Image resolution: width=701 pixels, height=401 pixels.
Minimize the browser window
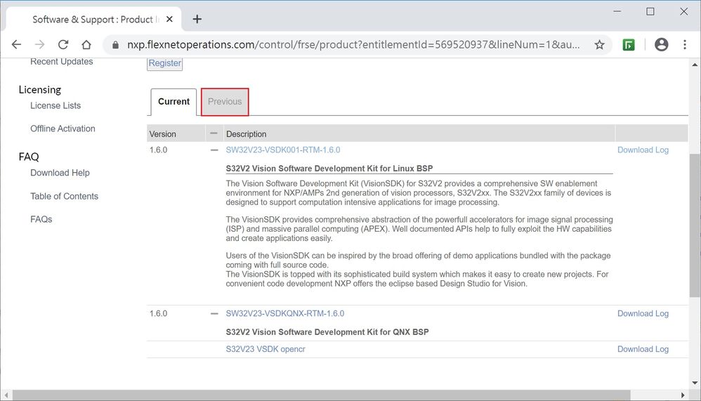click(617, 12)
